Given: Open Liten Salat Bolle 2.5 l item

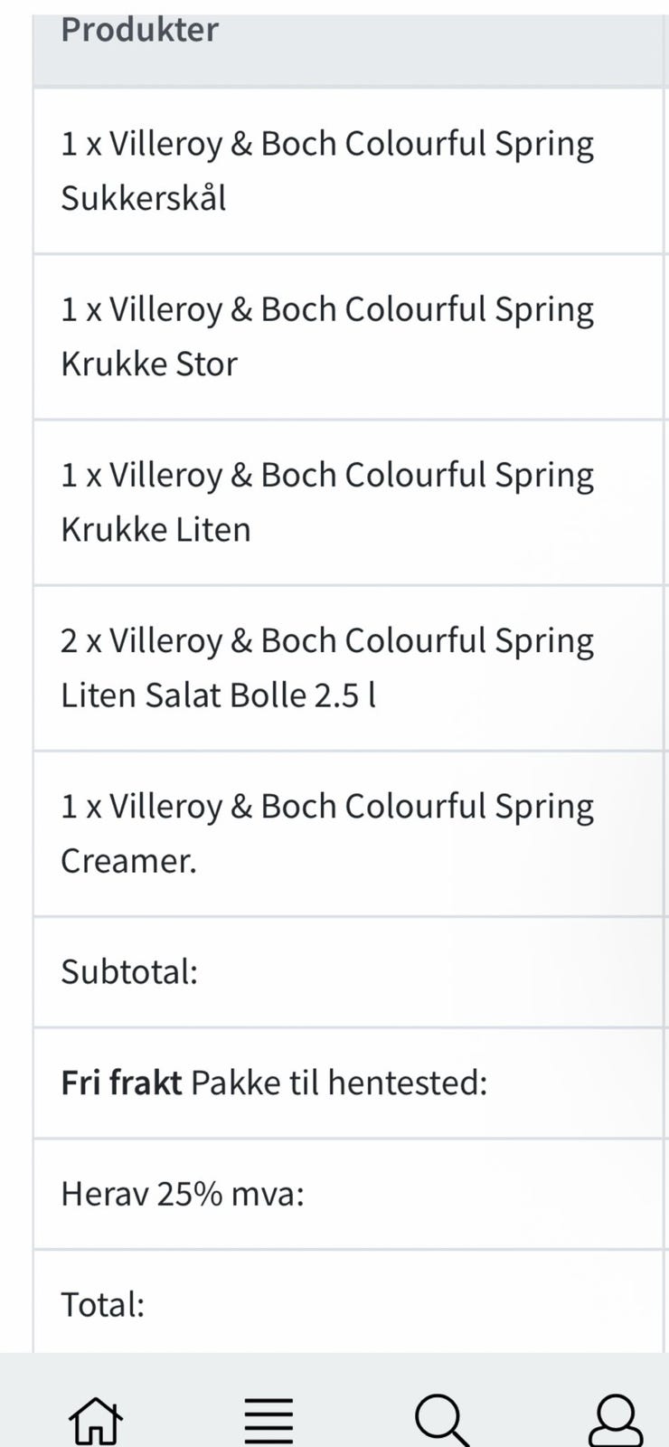Looking at the screenshot, I should [218, 695].
